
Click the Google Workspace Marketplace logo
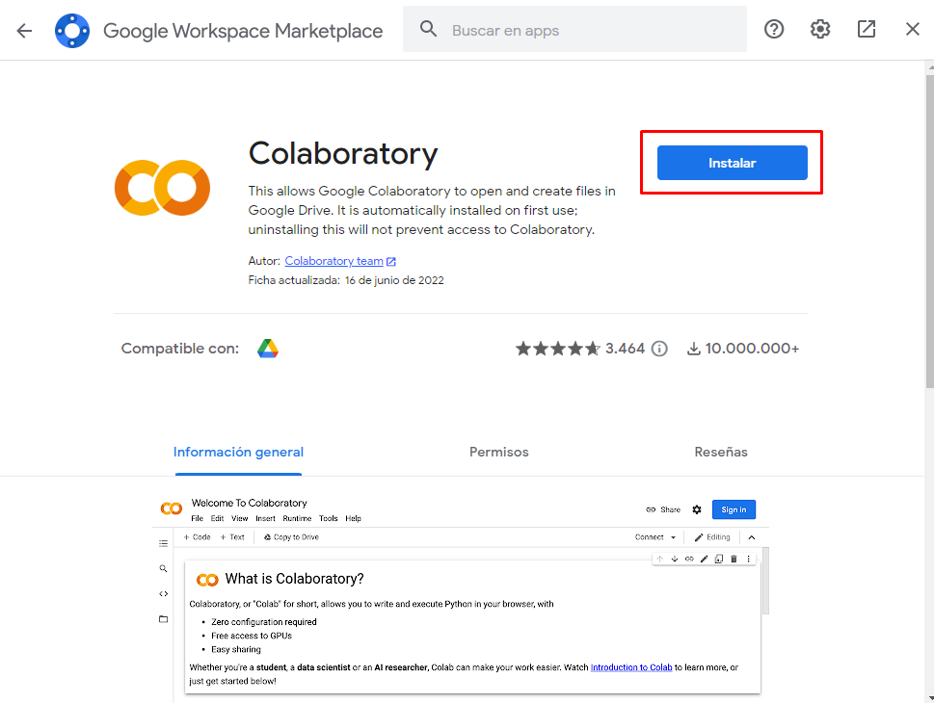72,30
